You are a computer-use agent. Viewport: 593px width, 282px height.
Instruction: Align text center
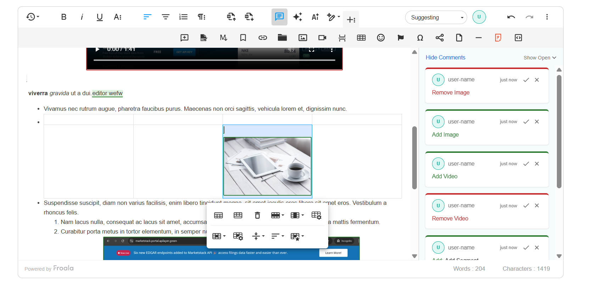point(166,17)
